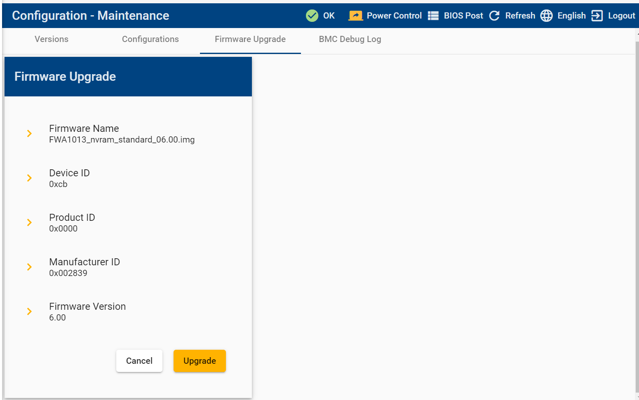This screenshot has width=639, height=400.
Task: Click the green OK status checkmark icon
Action: pos(312,16)
